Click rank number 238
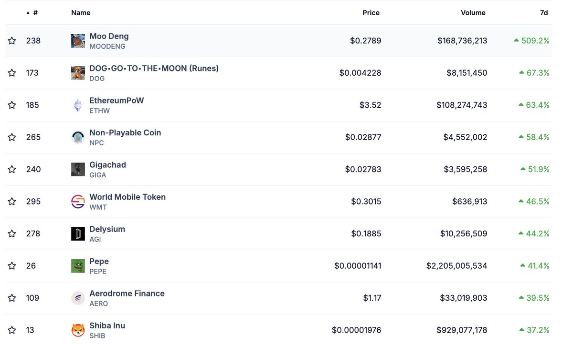 (x=33, y=41)
